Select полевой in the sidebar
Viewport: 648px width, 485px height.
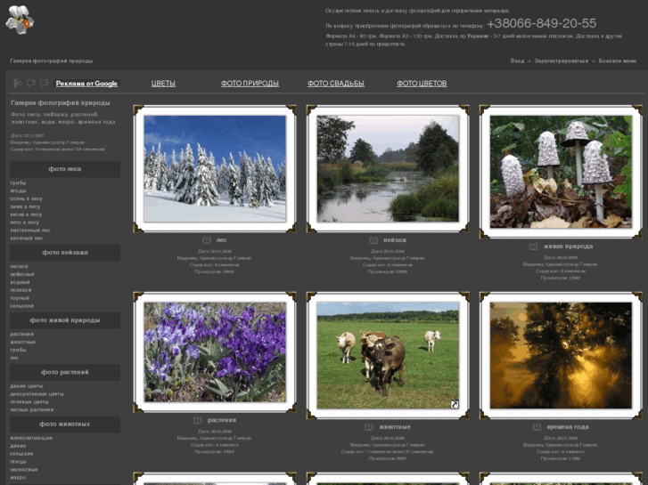pyautogui.click(x=21, y=290)
